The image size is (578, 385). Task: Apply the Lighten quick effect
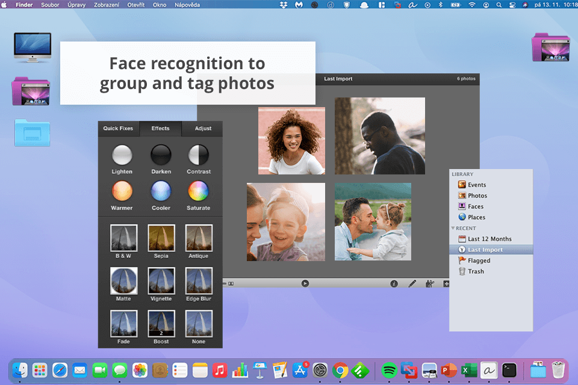[122, 155]
